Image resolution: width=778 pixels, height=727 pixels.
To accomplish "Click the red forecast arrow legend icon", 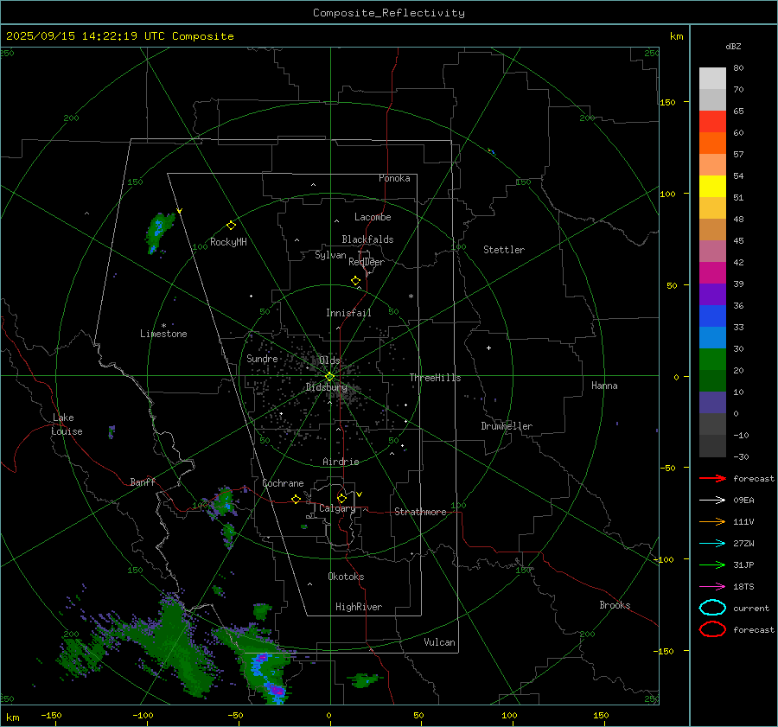I will 712,478.
